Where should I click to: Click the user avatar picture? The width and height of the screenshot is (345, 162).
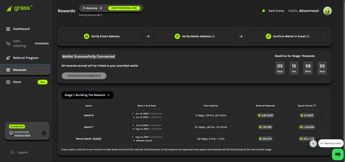[x=327, y=11]
